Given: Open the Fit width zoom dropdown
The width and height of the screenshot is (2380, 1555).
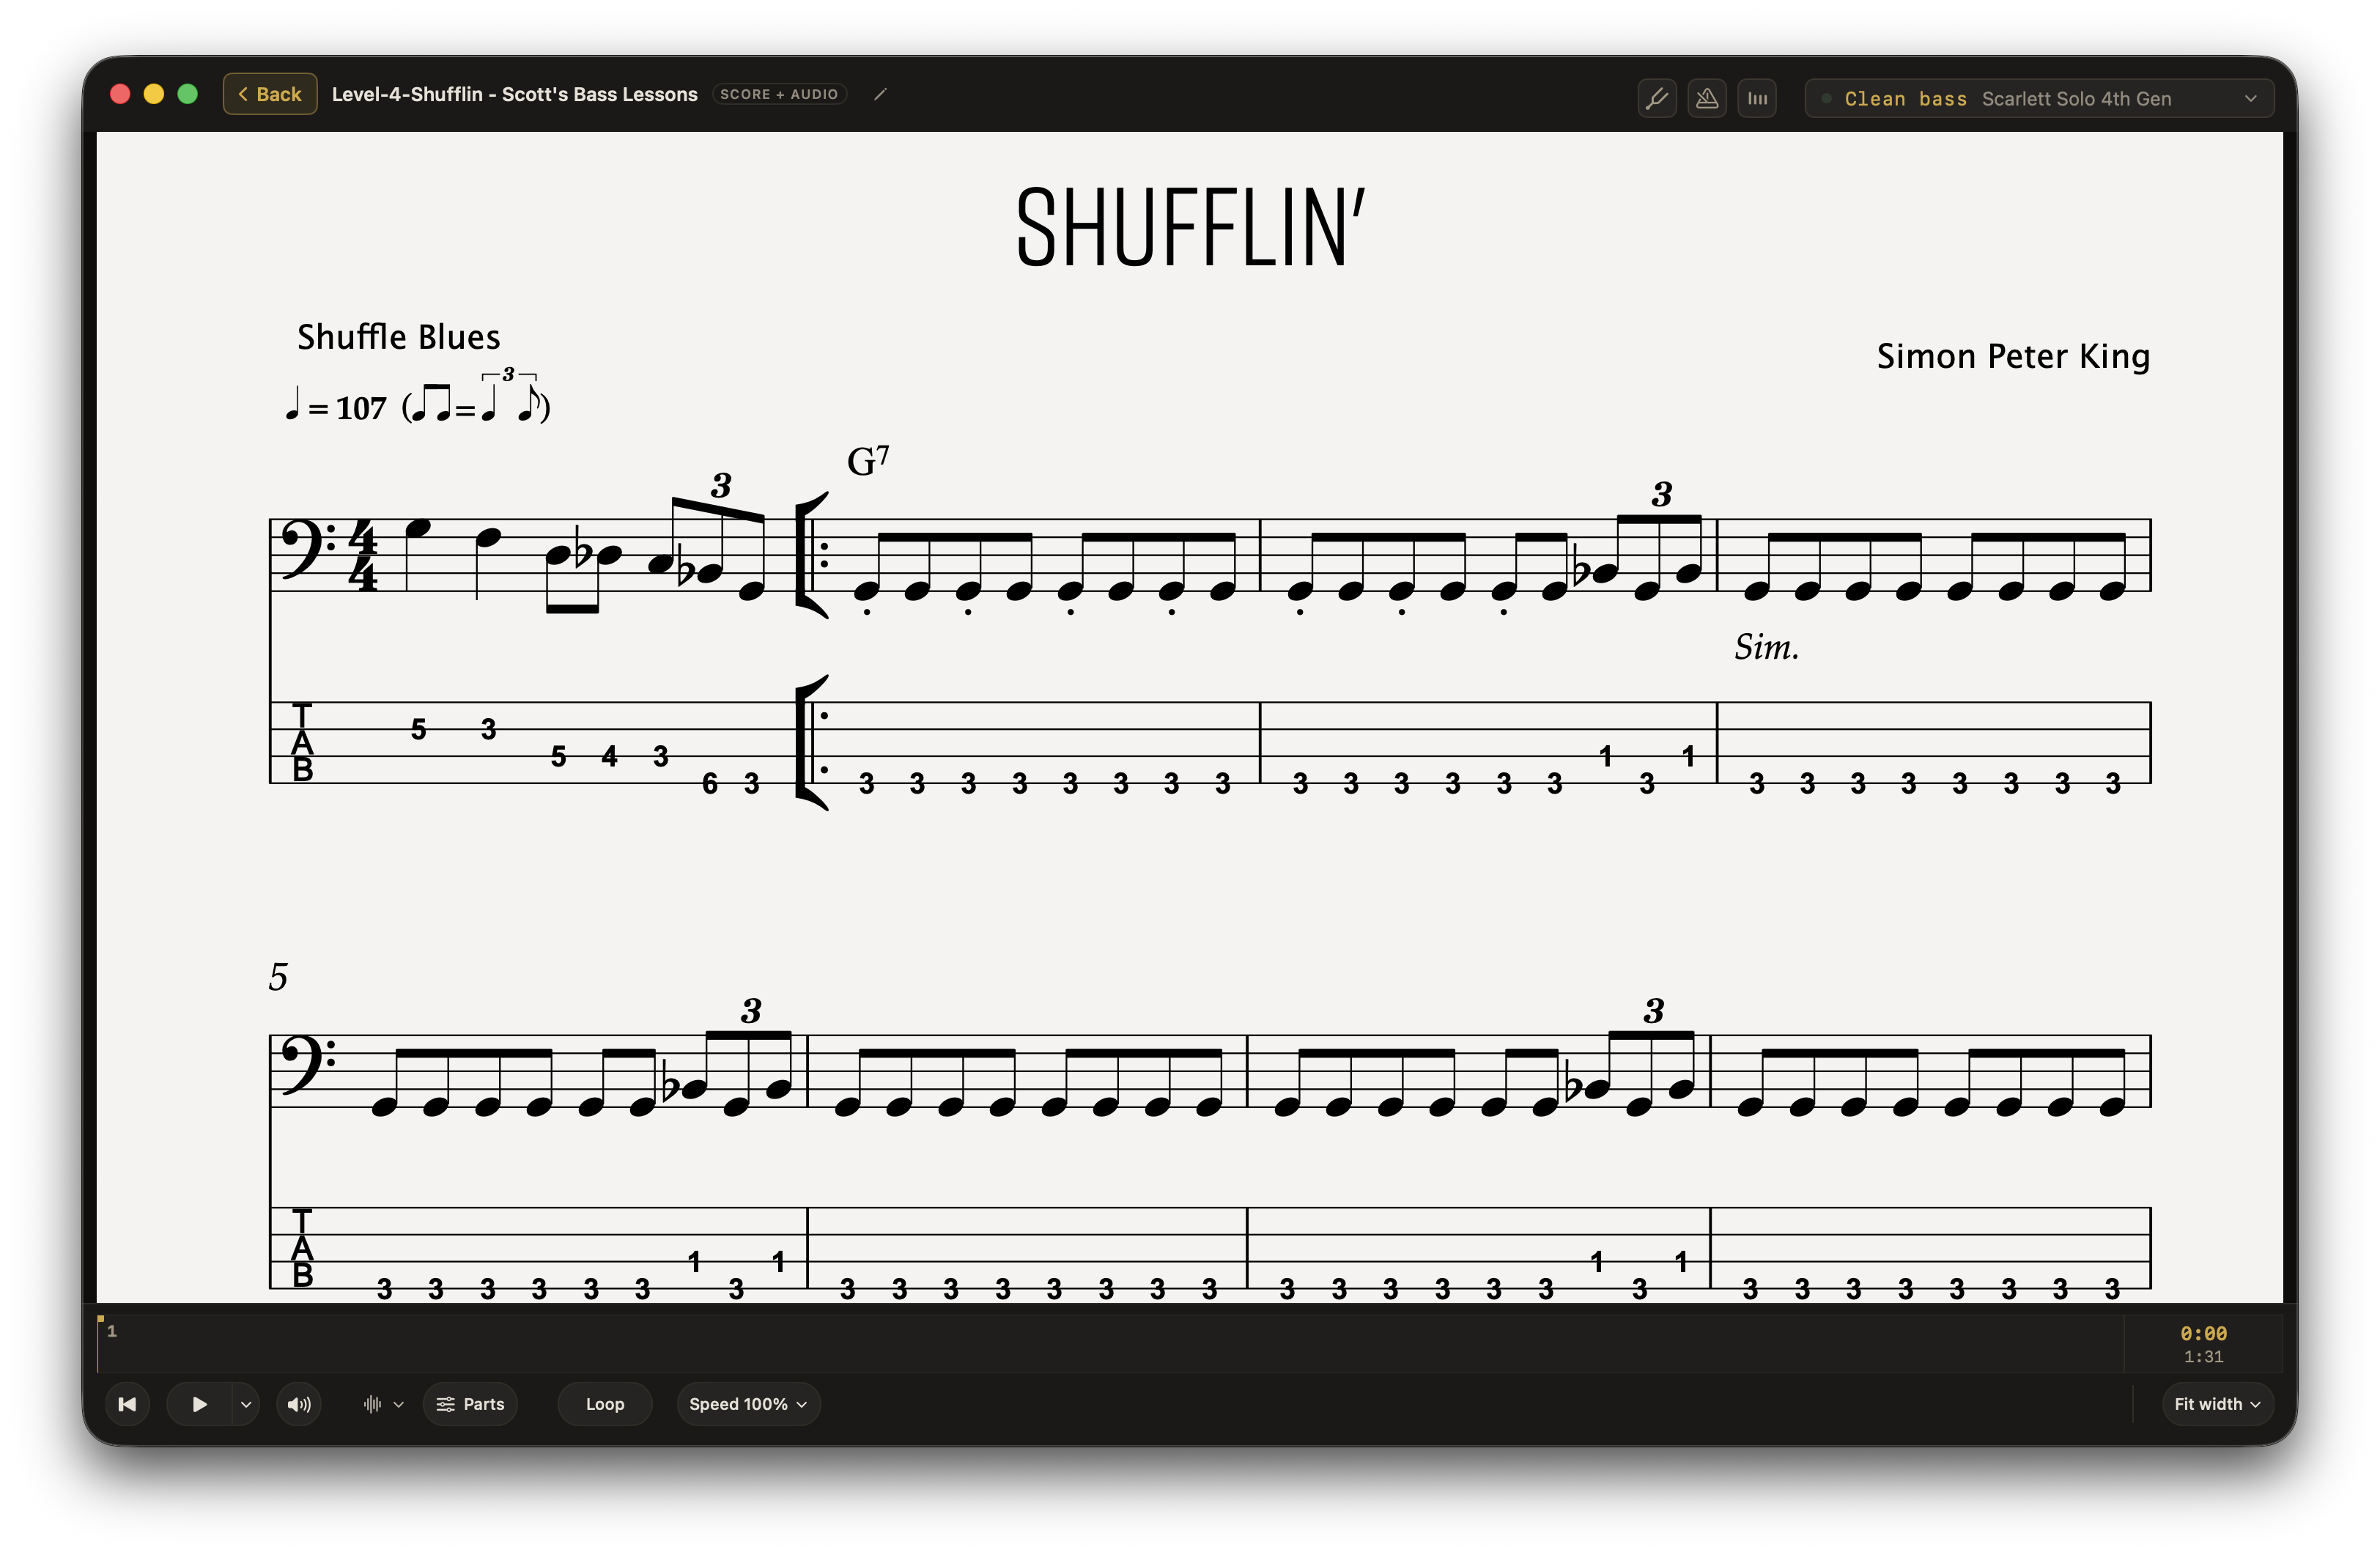Looking at the screenshot, I should click(2217, 1404).
